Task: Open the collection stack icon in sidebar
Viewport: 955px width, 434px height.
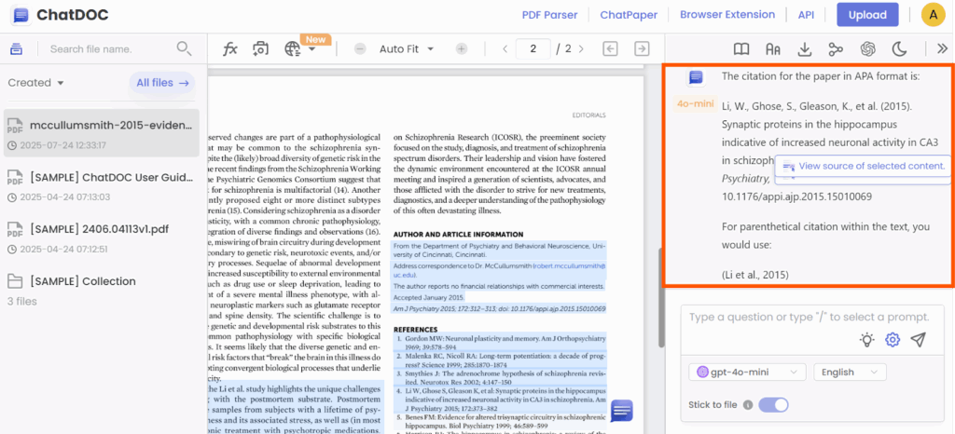Action: click(x=17, y=49)
